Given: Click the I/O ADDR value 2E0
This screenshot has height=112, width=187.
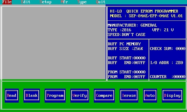Looking at the screenshot, I should click(x=179, y=63).
